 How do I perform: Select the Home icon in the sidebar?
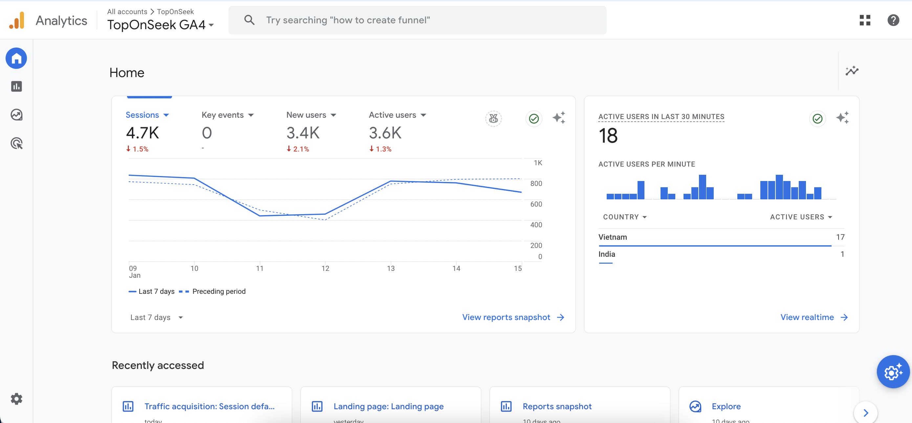coord(16,58)
